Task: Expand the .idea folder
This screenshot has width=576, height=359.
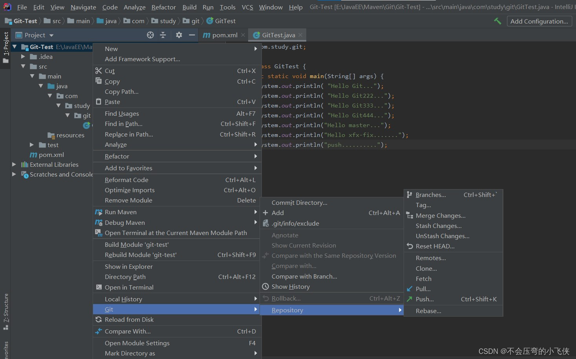Action: click(23, 56)
